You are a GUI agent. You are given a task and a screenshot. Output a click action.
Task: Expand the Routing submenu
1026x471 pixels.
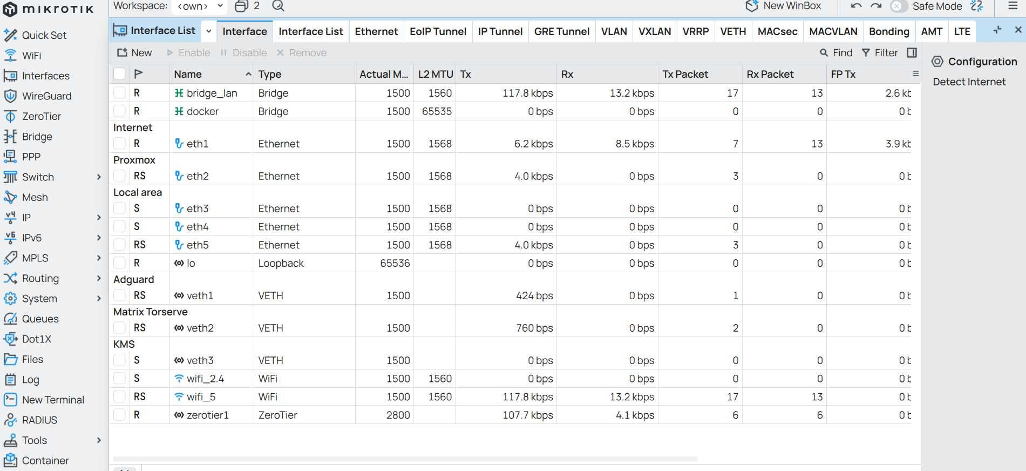[x=99, y=278]
